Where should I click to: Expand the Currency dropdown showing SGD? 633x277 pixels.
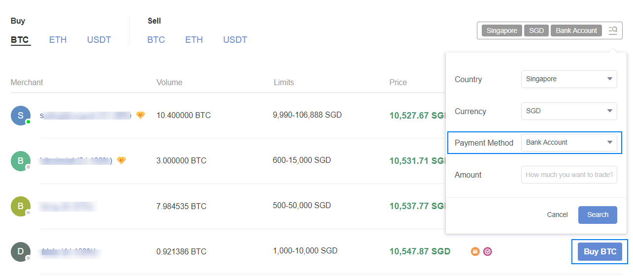[x=569, y=111]
